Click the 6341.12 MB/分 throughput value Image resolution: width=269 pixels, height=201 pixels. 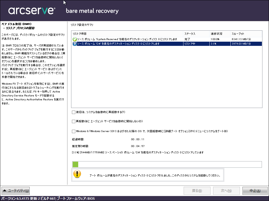[241, 39]
